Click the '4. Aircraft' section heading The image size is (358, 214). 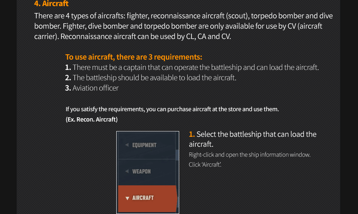pos(51,4)
